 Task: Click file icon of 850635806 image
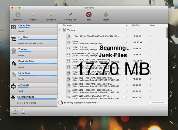(x=68, y=61)
